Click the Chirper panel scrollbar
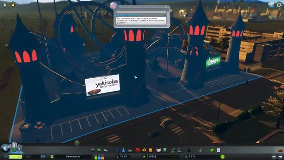The image size is (284, 160). point(168,18)
